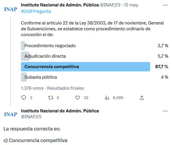Image resolution: width=172 pixels, height=145 pixels.
Task: Select the Subasta pública poll option
Action: tap(94, 77)
